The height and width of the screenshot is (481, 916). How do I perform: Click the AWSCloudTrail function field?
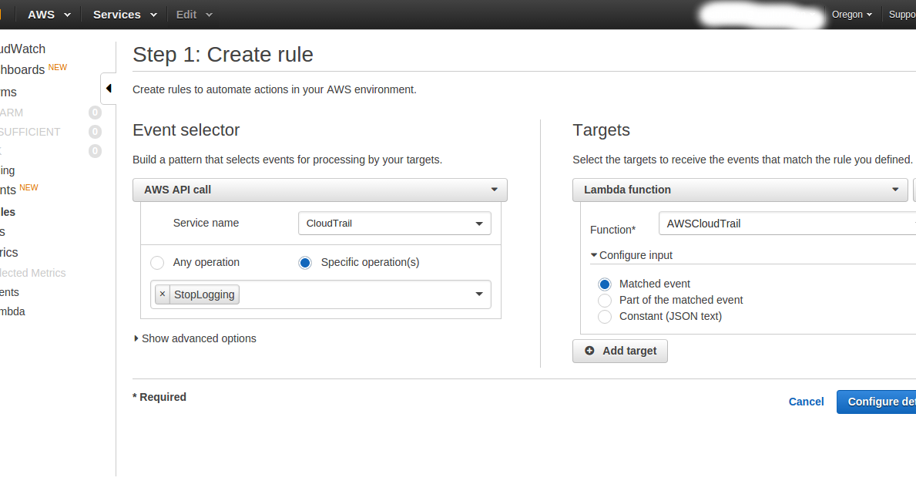[787, 224]
